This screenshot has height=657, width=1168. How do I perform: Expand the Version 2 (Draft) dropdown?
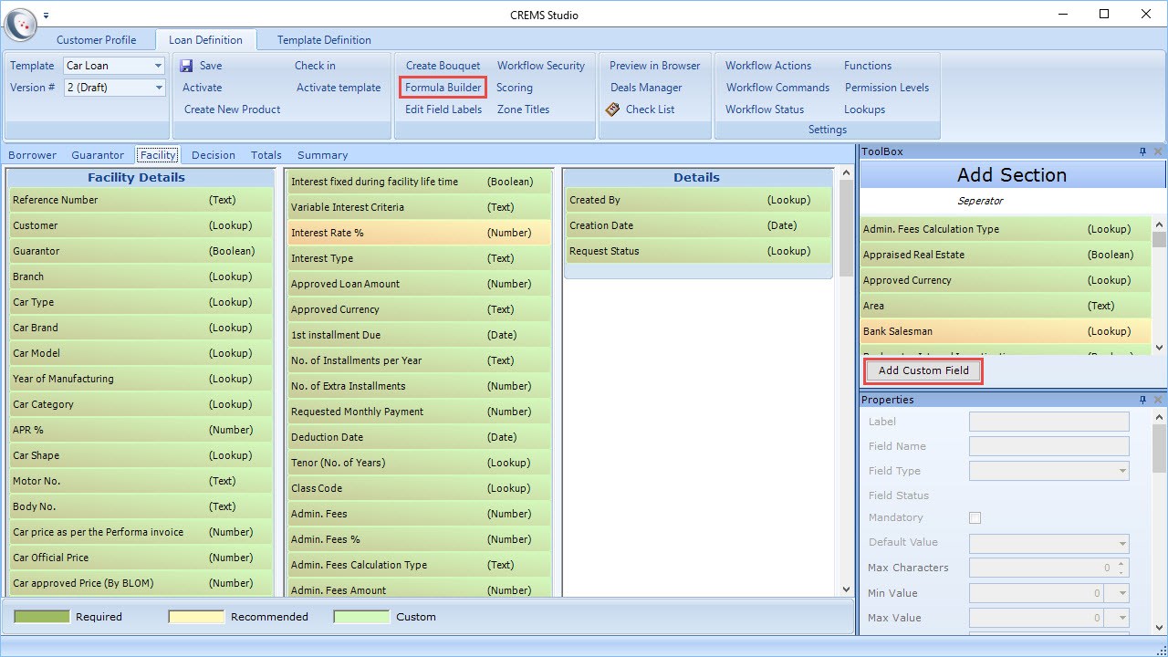click(158, 88)
